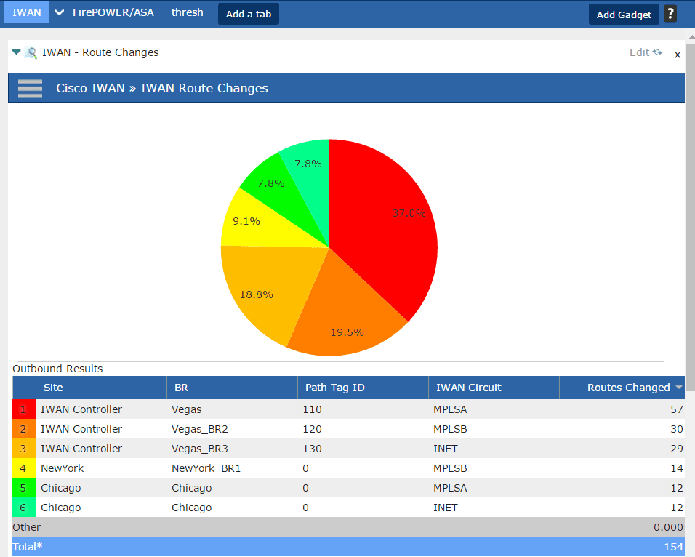The width and height of the screenshot is (695, 557).
Task: Click the hamburger menu in report header
Action: (30, 88)
